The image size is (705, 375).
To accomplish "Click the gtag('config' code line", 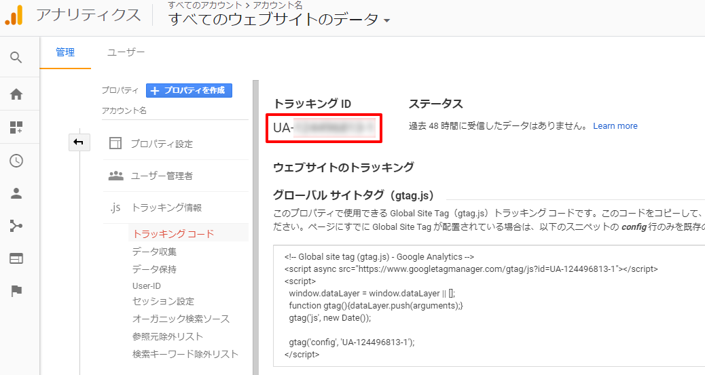I will click(x=352, y=342).
